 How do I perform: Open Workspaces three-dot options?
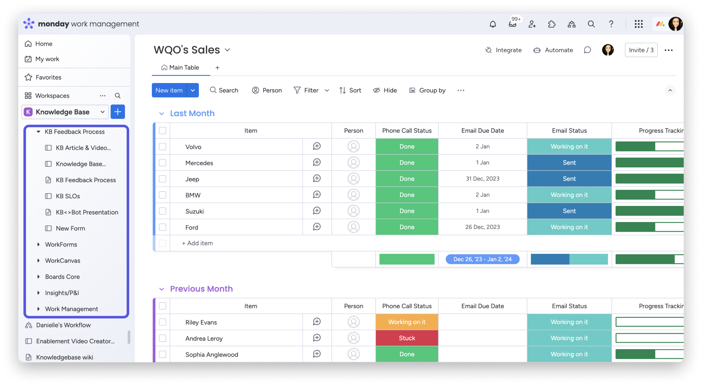tap(102, 96)
